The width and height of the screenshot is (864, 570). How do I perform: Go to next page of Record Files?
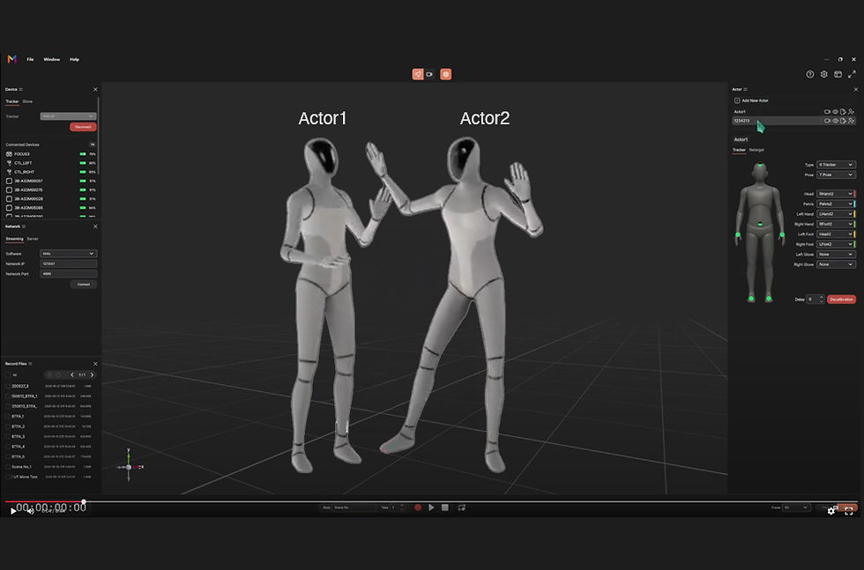(x=92, y=374)
